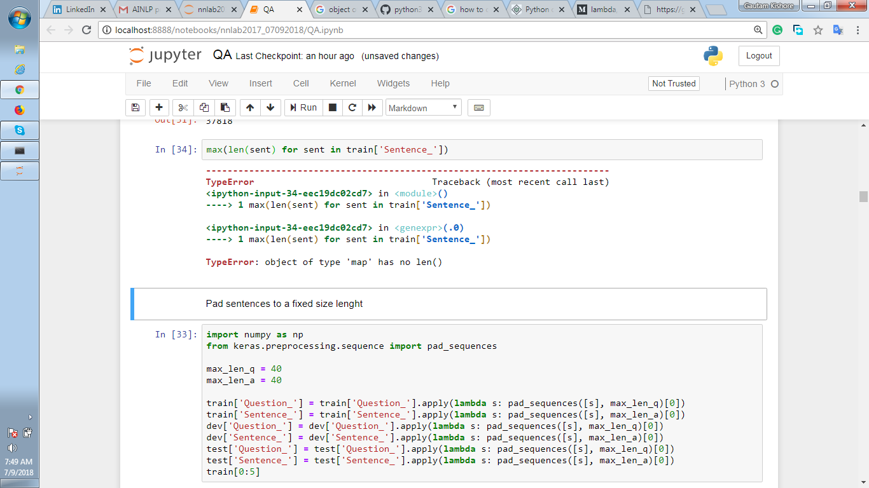This screenshot has height=488, width=869.
Task: Open the Kernel menu
Action: (343, 83)
